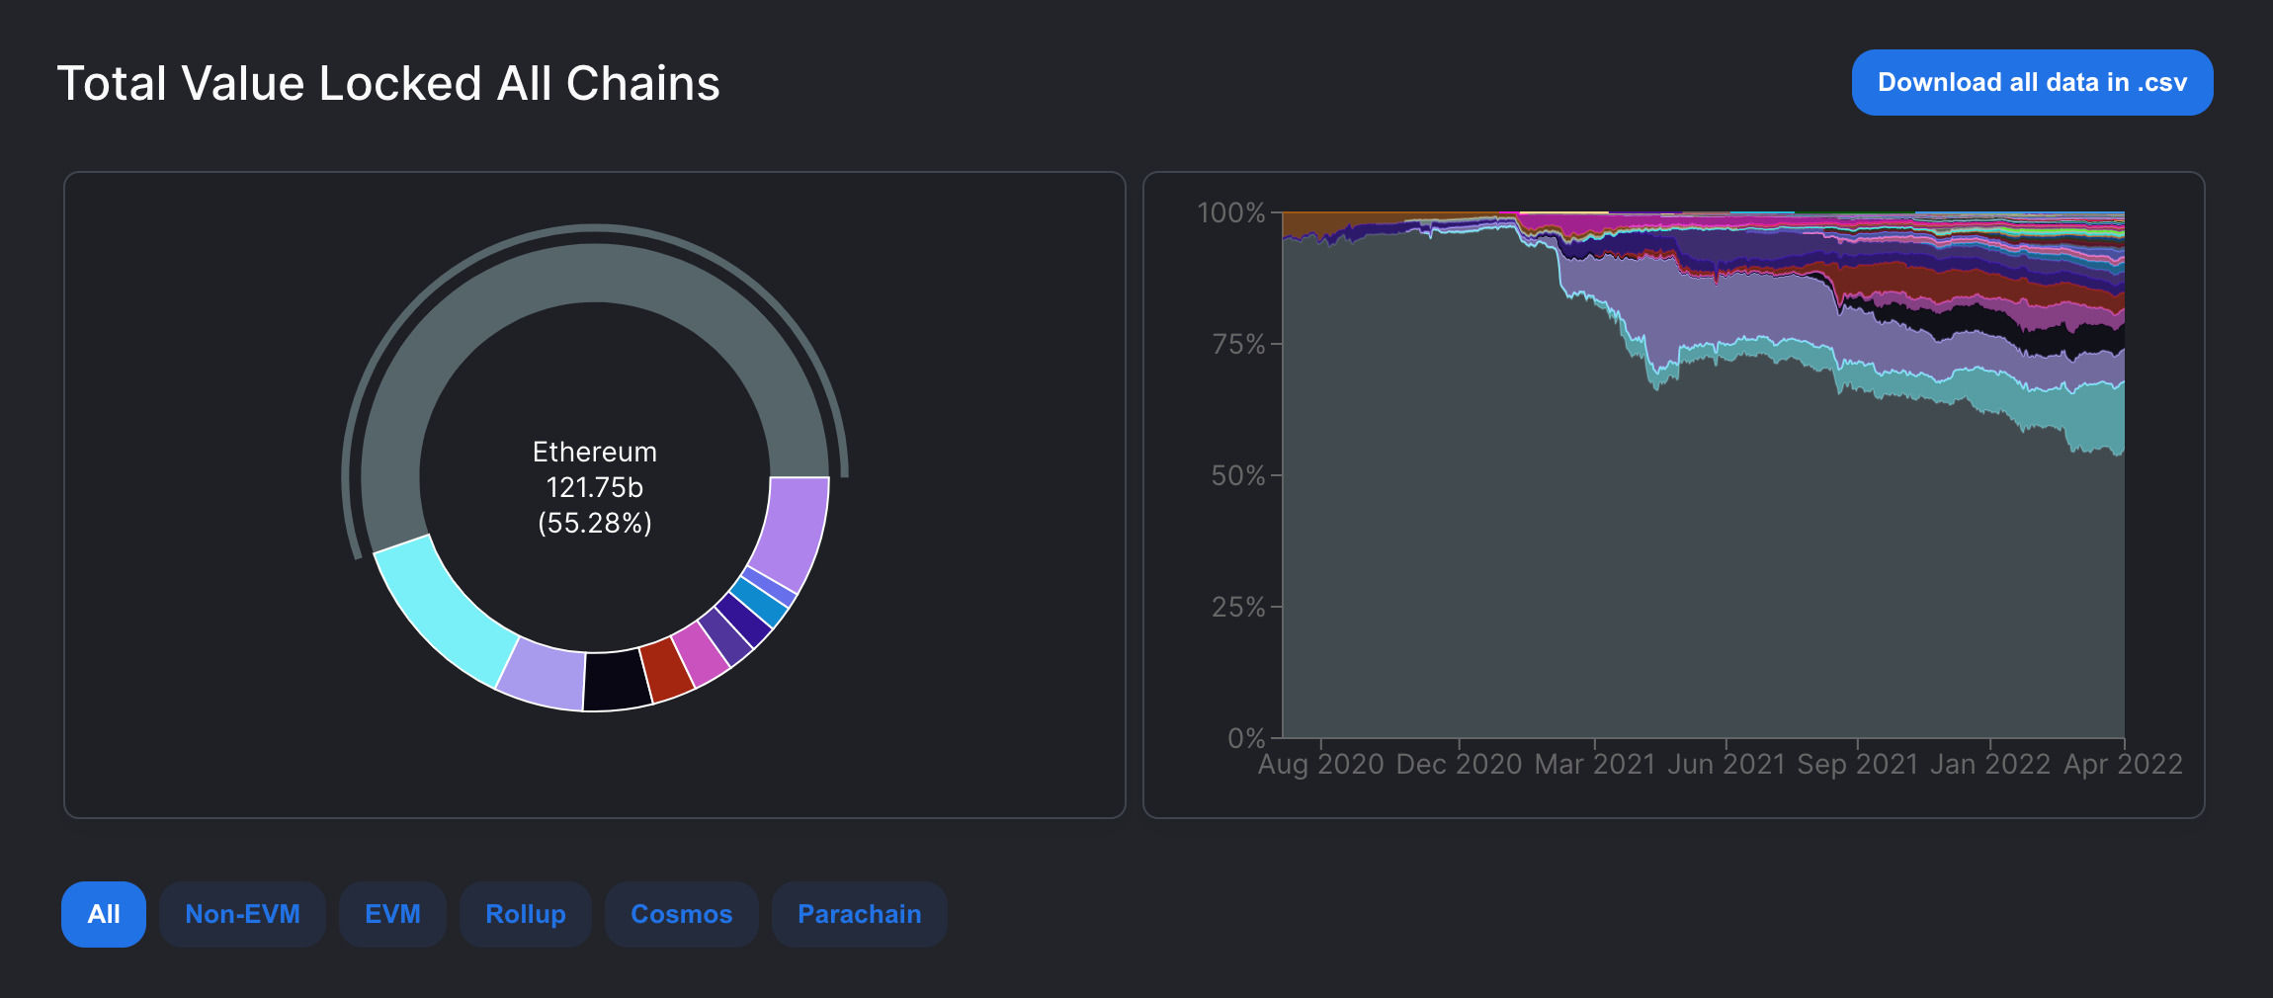Click the Apr 2022 axis label
The width and height of the screenshot is (2273, 998).
pyautogui.click(x=2123, y=764)
